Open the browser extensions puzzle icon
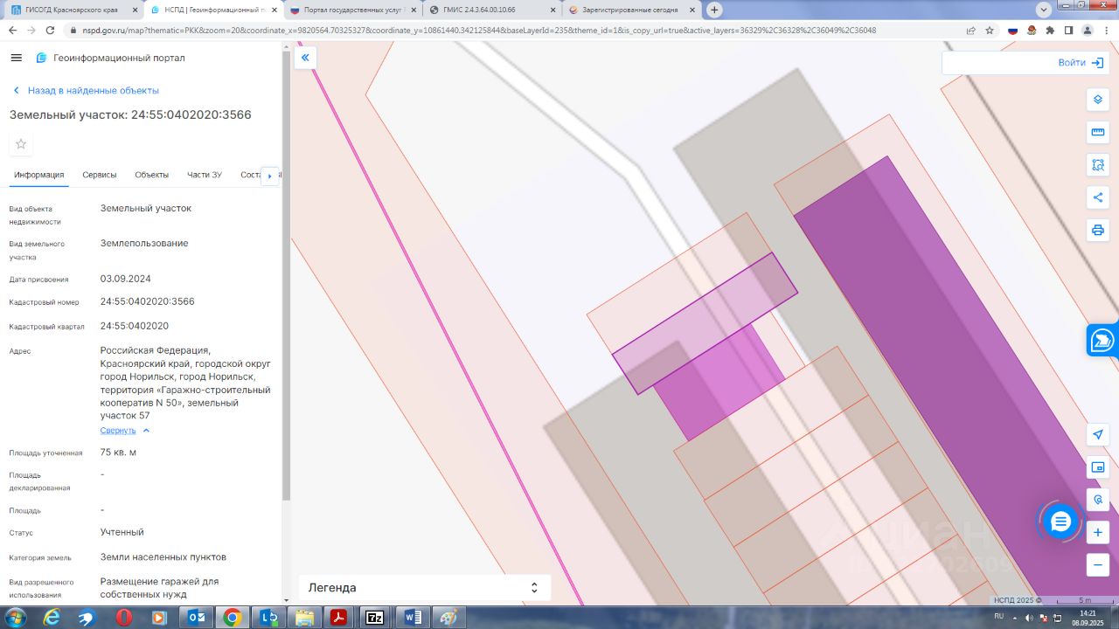The width and height of the screenshot is (1119, 629). click(x=1050, y=30)
